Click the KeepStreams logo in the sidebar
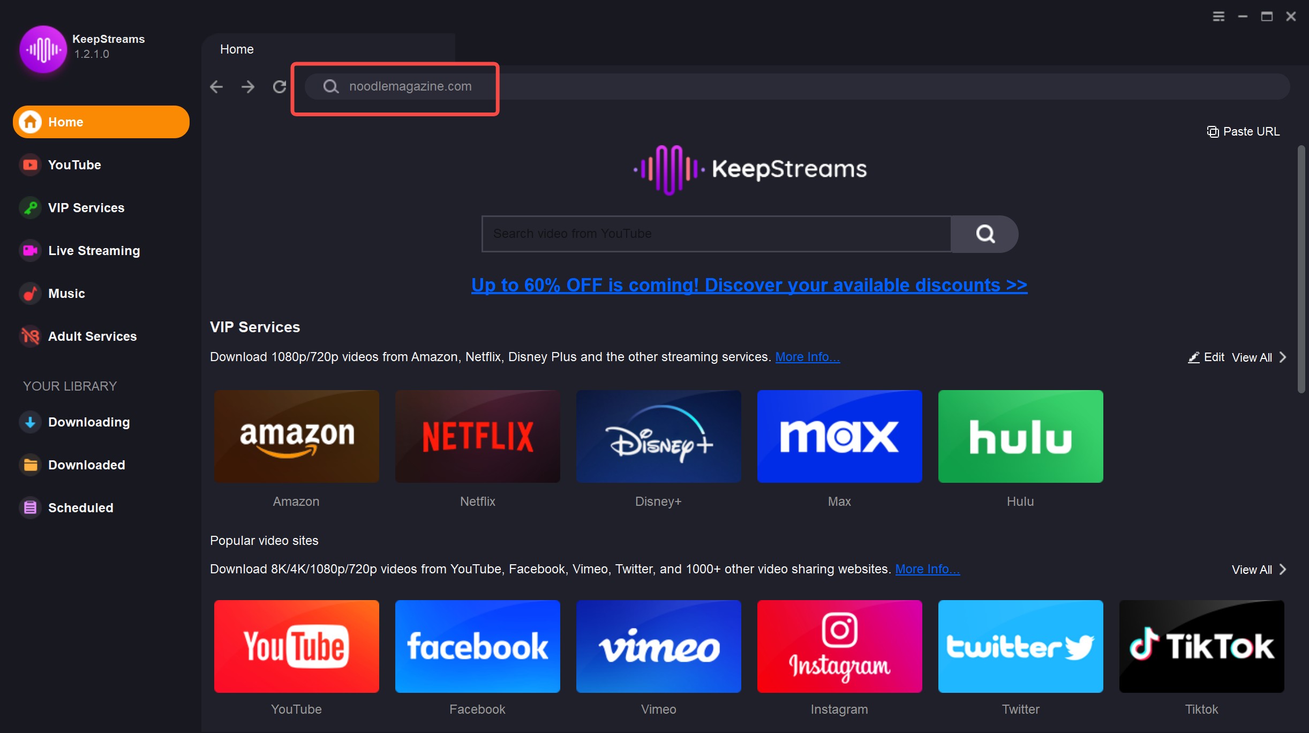The height and width of the screenshot is (733, 1309). (x=43, y=49)
